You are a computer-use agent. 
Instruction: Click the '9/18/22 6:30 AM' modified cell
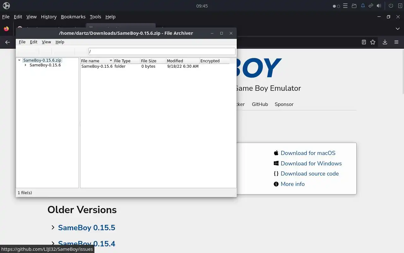click(183, 66)
